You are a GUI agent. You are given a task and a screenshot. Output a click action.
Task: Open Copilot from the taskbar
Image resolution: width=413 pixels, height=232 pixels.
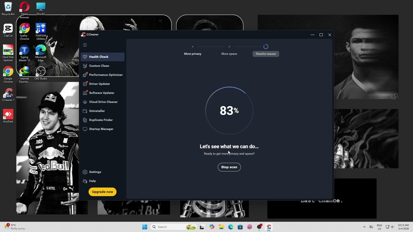pyautogui.click(x=212, y=227)
